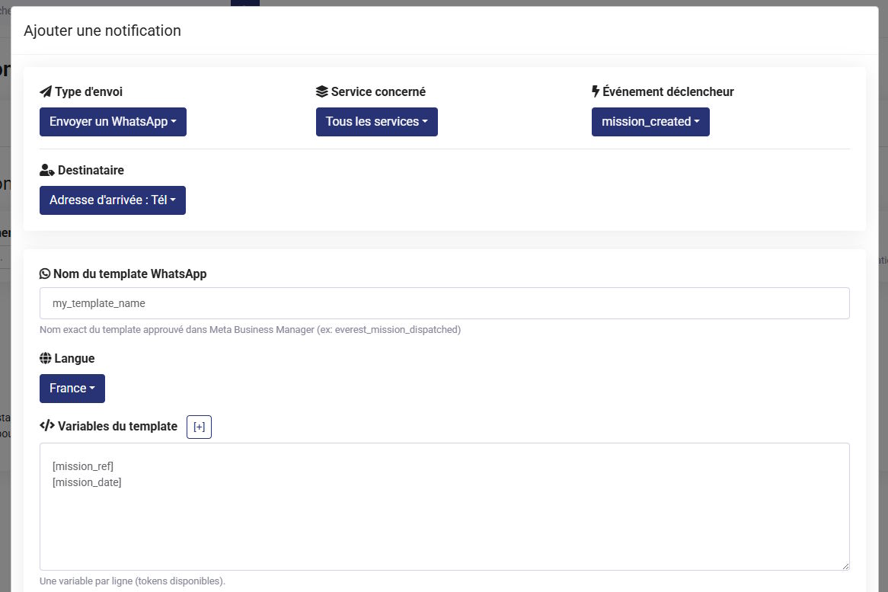Focus the my_template_name input field
This screenshot has height=592, width=888.
tap(444, 303)
